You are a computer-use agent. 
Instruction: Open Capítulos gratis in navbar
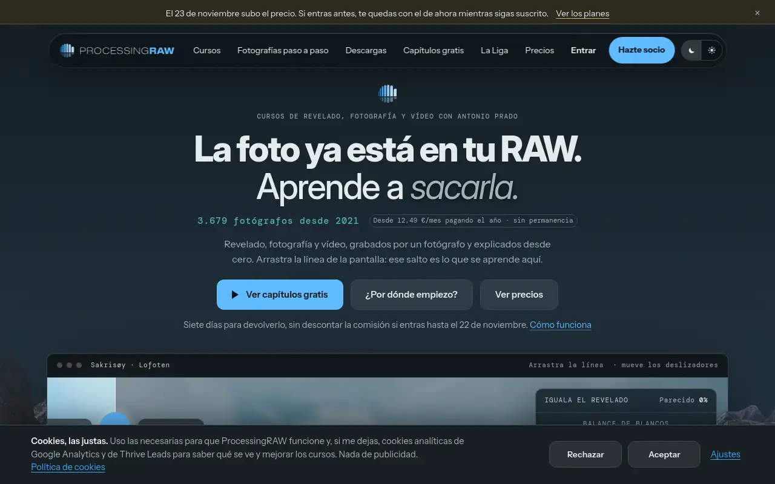(434, 50)
